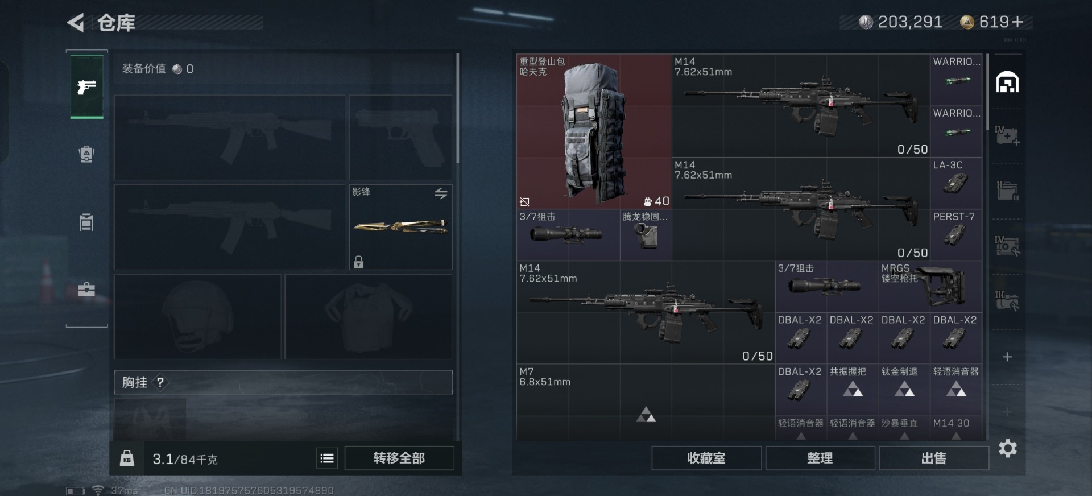Click the main stash house icon
Screen dimensions: 1092x496
(1007, 82)
